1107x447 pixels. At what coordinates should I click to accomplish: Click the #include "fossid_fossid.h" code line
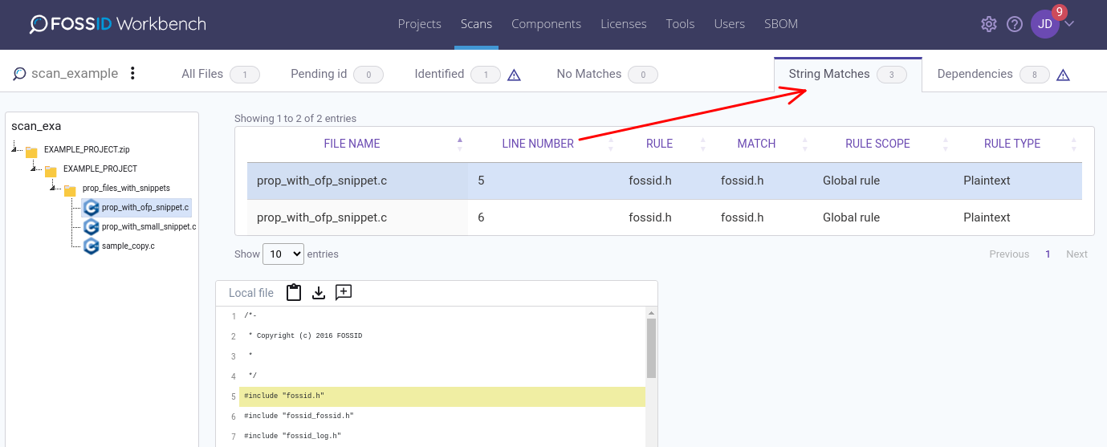(299, 416)
